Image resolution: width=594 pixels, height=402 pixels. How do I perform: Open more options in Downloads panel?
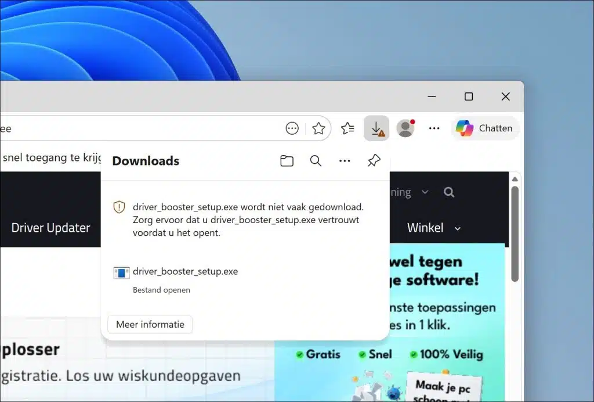[345, 161]
